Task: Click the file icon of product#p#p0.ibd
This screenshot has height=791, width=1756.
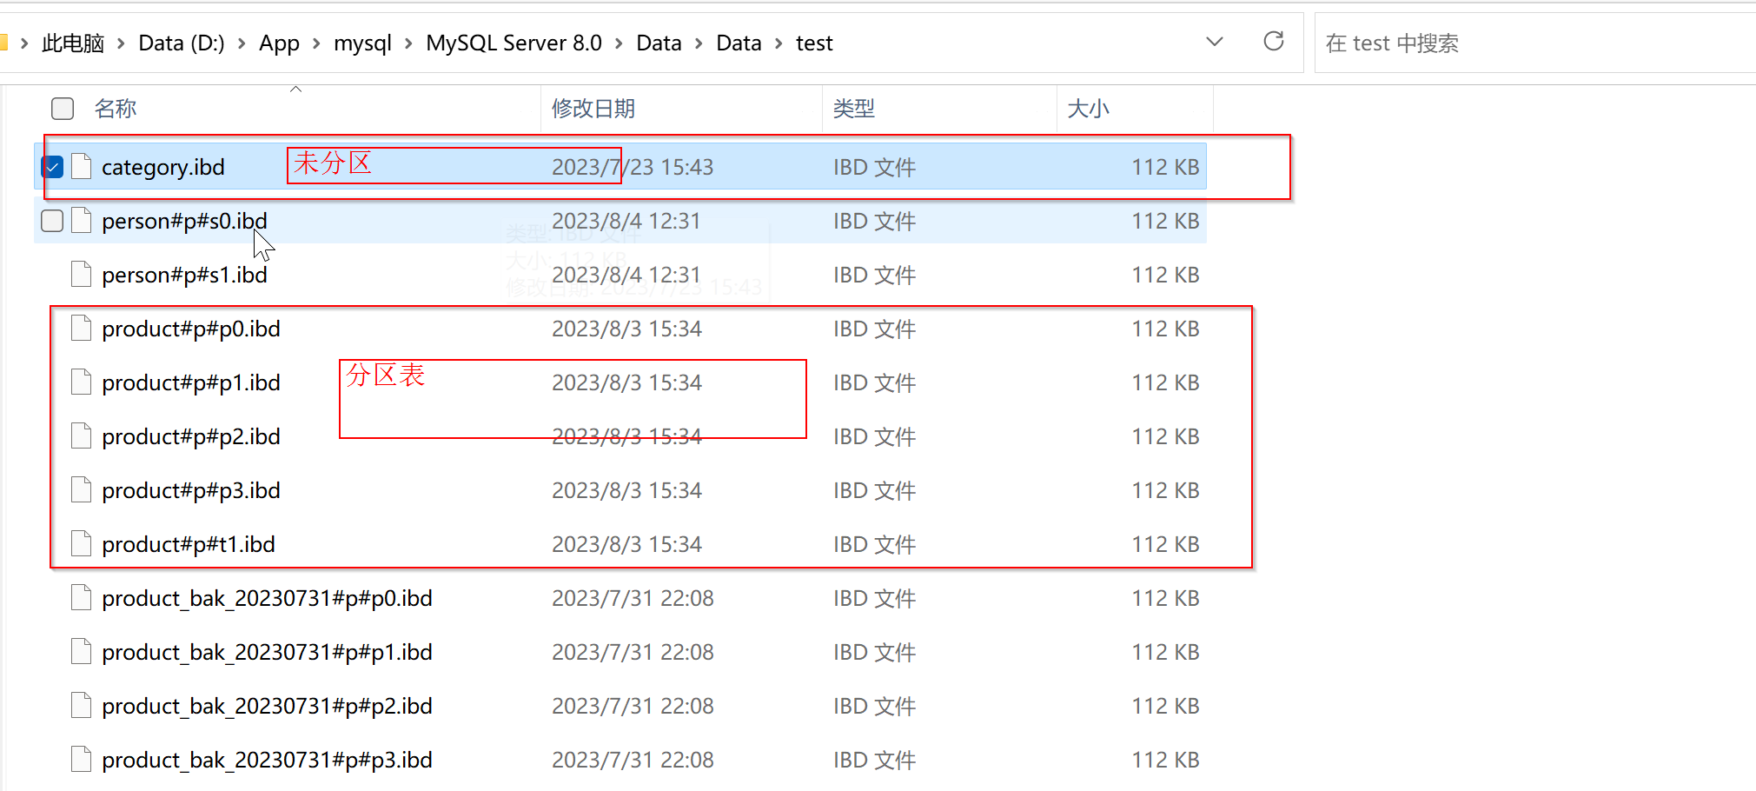Action: (81, 328)
